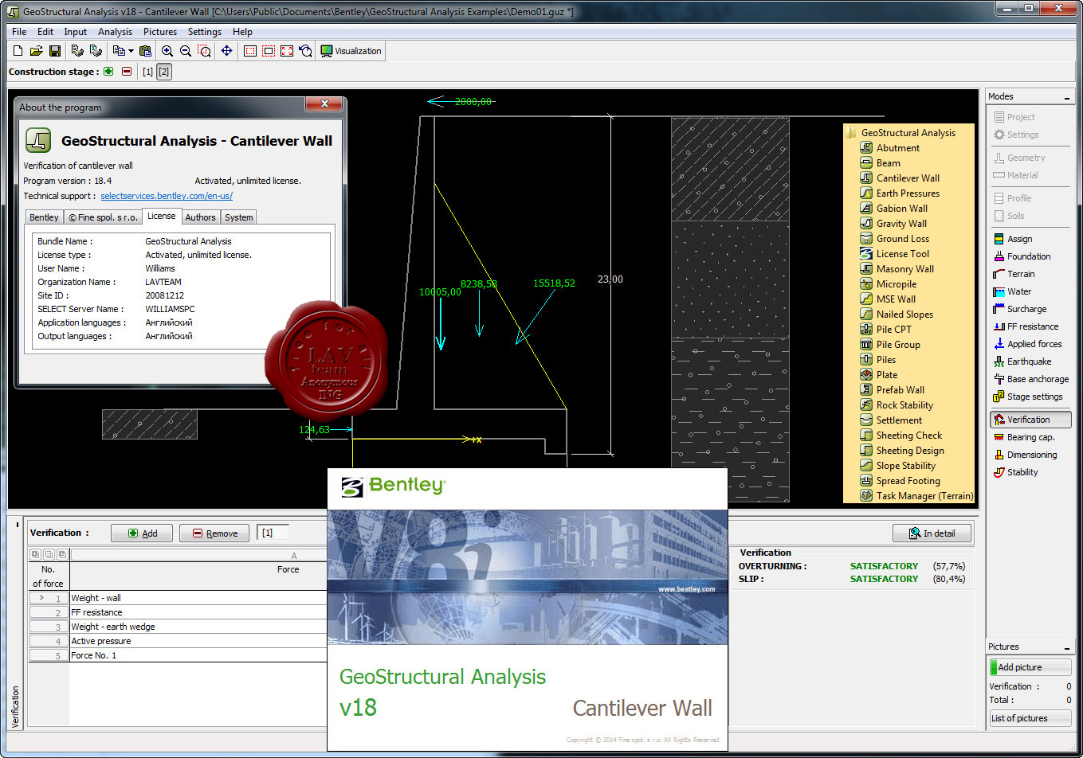Add a verification with the Add button
The width and height of the screenshot is (1083, 758).
[x=142, y=533]
